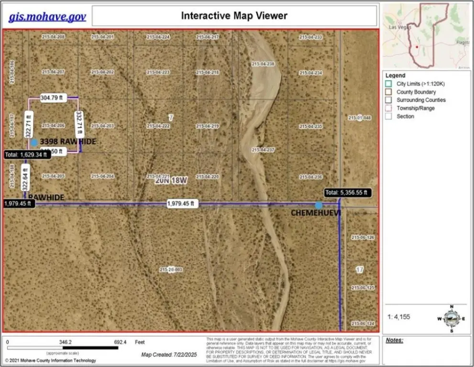
Task: Click the 1: 4,155 map scale text
Action: point(398,317)
